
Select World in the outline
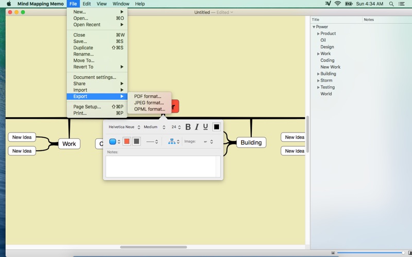click(326, 94)
